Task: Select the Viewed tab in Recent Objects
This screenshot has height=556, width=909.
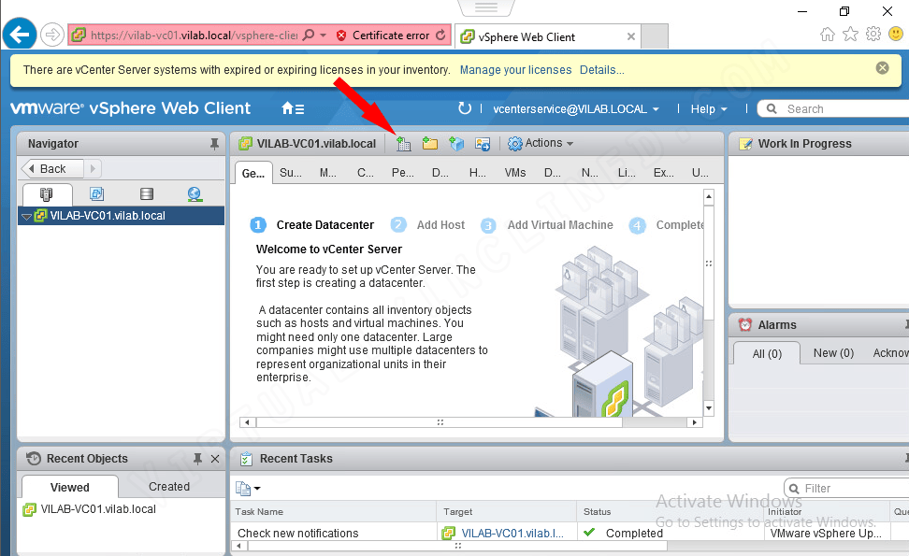Action: coord(69,487)
